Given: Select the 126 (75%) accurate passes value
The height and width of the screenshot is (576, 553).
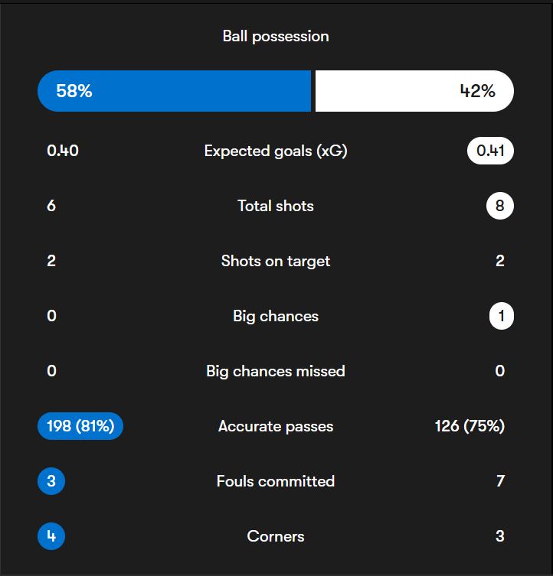Looking at the screenshot, I should point(470,426).
